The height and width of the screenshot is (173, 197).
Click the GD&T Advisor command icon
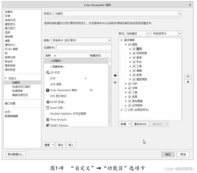pyautogui.click(x=48, y=125)
